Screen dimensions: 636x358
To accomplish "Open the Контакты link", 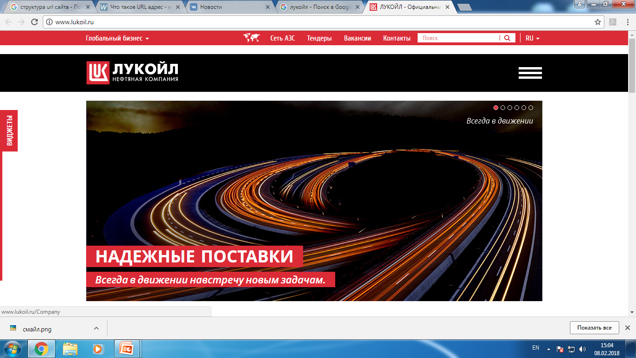I will (x=397, y=38).
